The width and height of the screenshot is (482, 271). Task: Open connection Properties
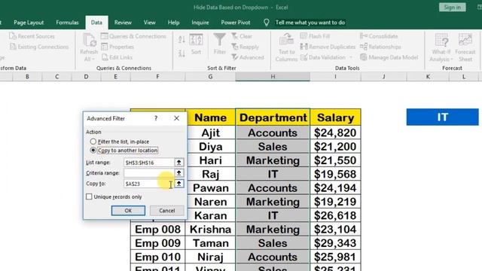(x=117, y=47)
